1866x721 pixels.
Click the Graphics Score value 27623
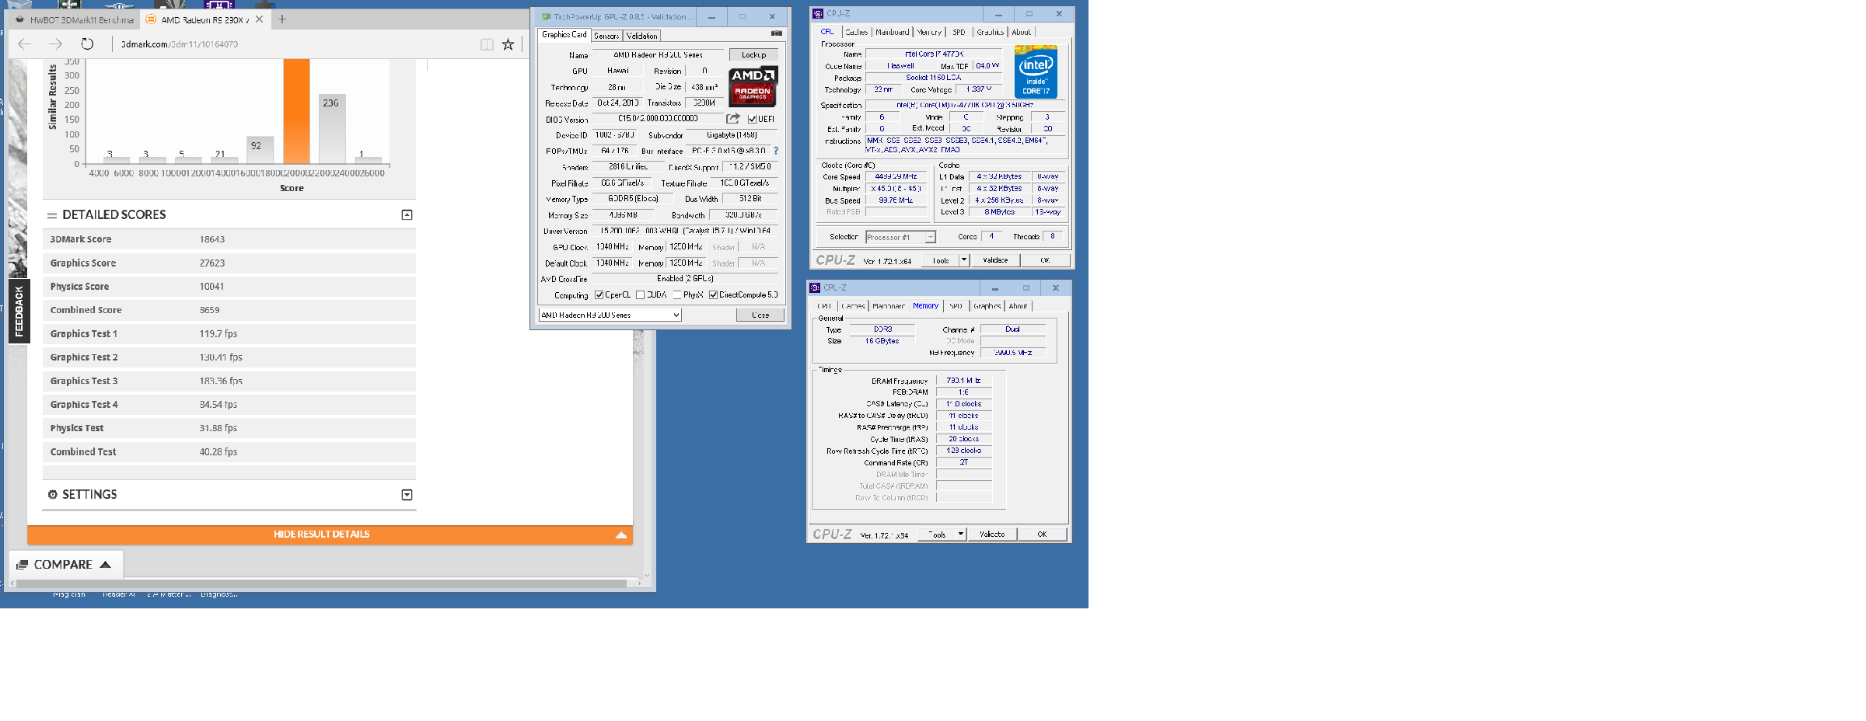pyautogui.click(x=212, y=263)
